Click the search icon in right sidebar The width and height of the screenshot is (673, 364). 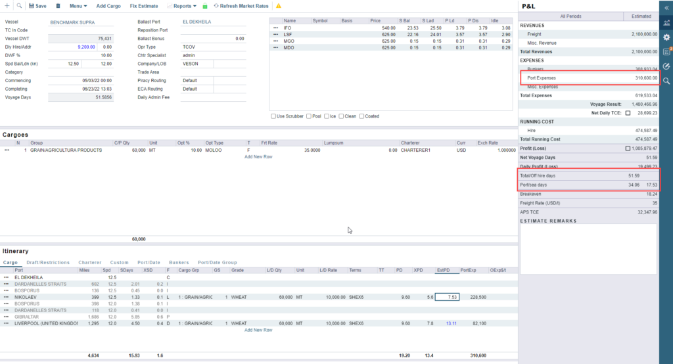pyautogui.click(x=666, y=81)
